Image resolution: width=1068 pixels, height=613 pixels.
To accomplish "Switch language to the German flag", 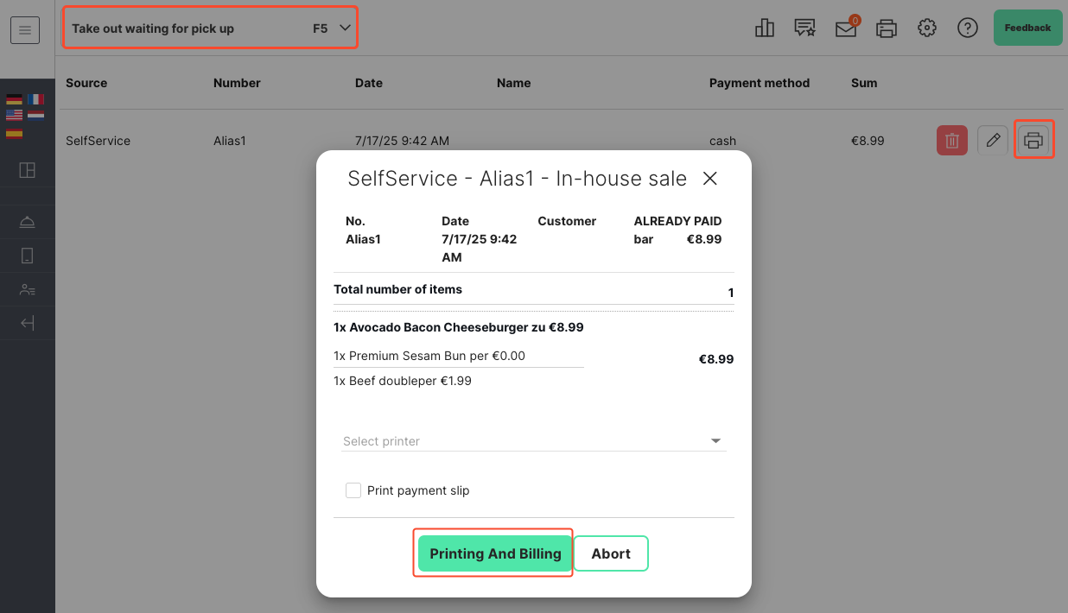I will pos(15,99).
